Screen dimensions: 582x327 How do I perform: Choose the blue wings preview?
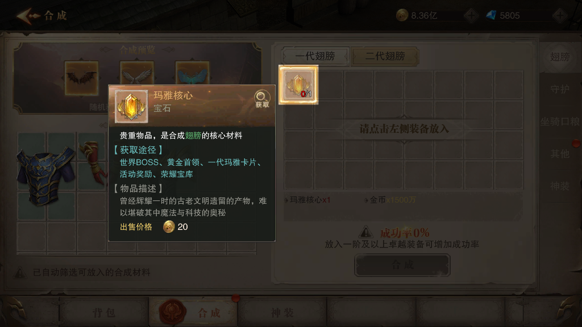192,73
